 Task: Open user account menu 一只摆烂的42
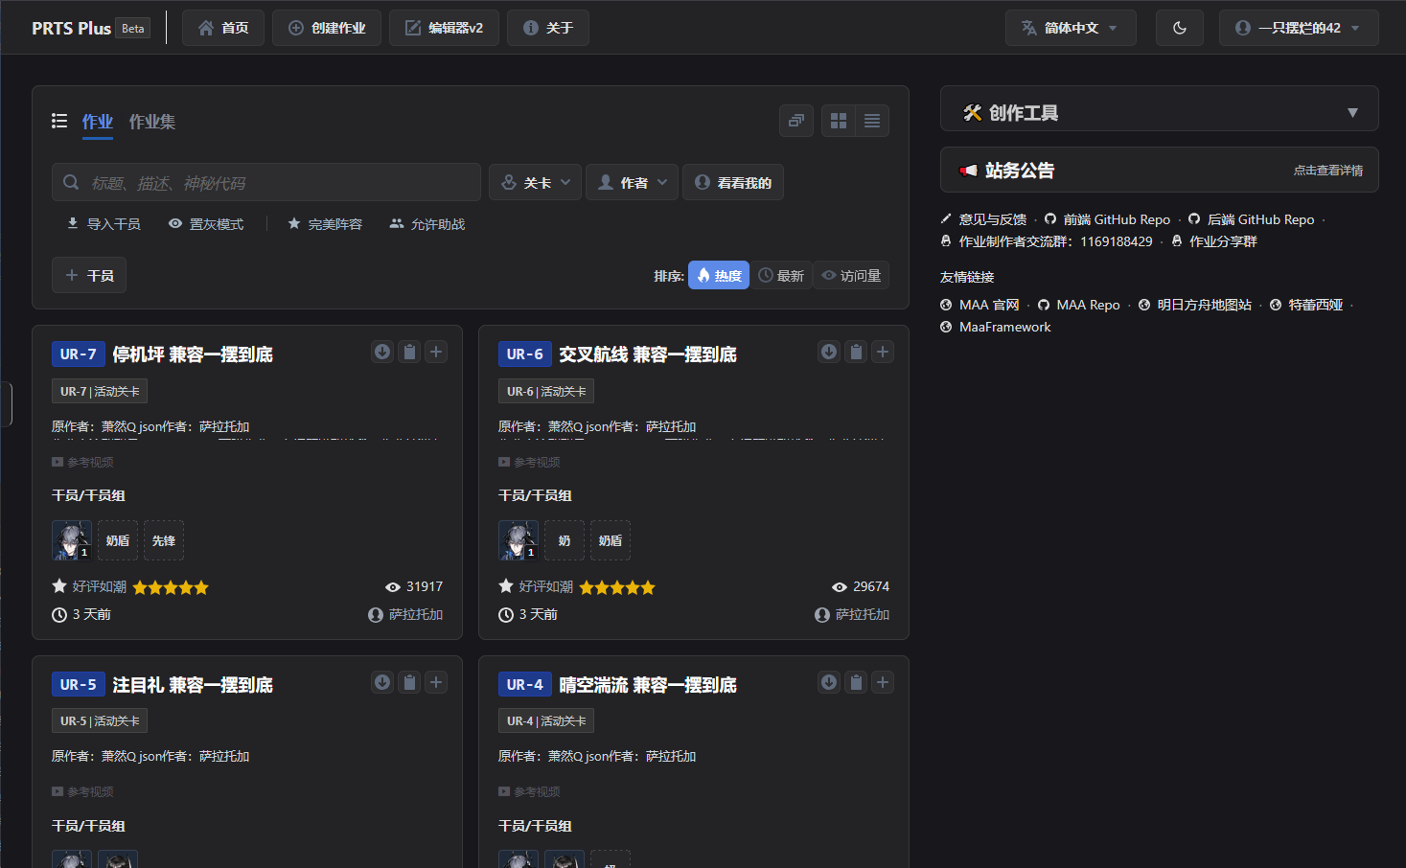coord(1299,28)
